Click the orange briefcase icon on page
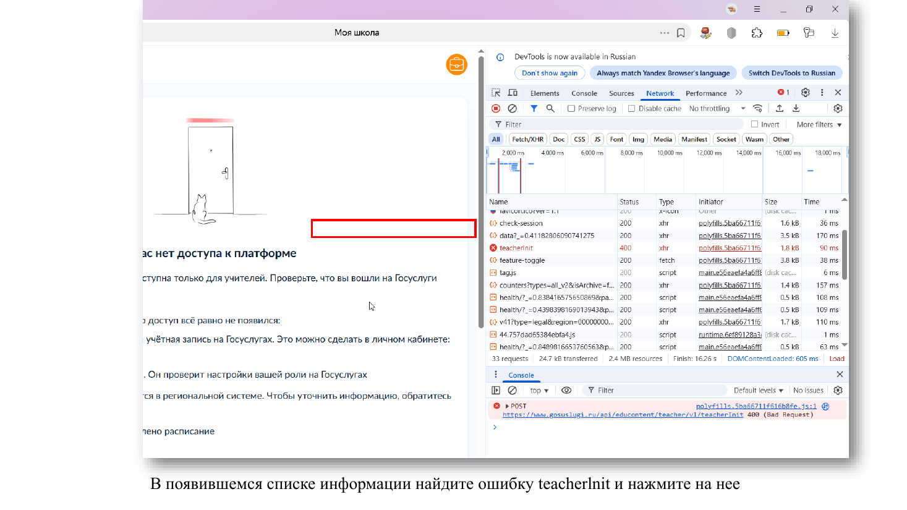The height and width of the screenshot is (510, 907). tap(456, 64)
